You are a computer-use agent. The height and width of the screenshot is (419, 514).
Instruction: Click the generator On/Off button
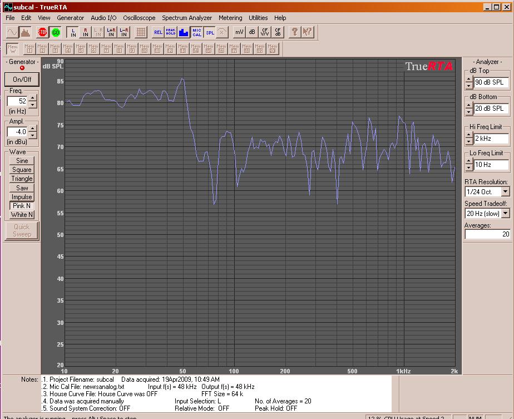[x=22, y=79]
